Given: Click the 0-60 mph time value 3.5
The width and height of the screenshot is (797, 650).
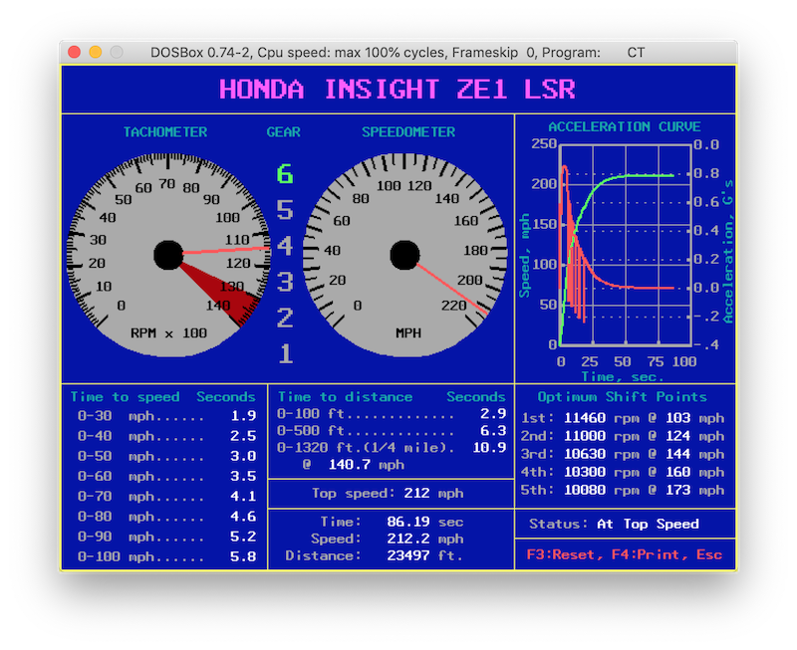Looking at the screenshot, I should coord(243,477).
